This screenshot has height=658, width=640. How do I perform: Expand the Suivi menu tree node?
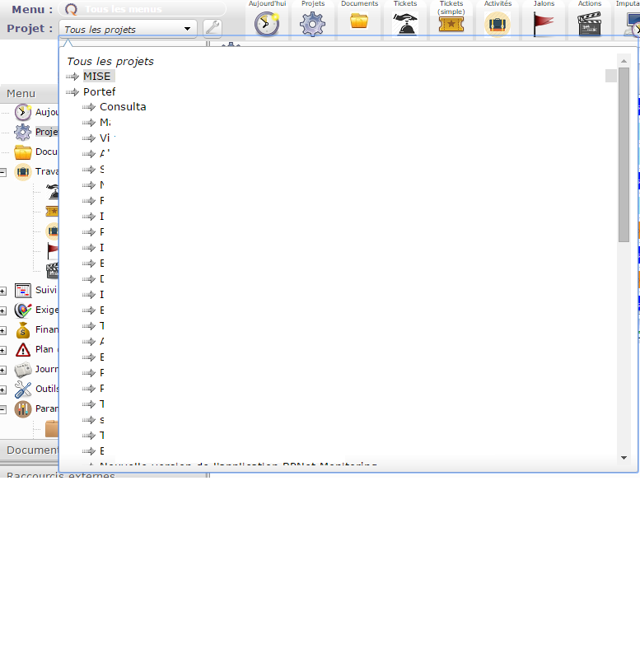coord(3,291)
